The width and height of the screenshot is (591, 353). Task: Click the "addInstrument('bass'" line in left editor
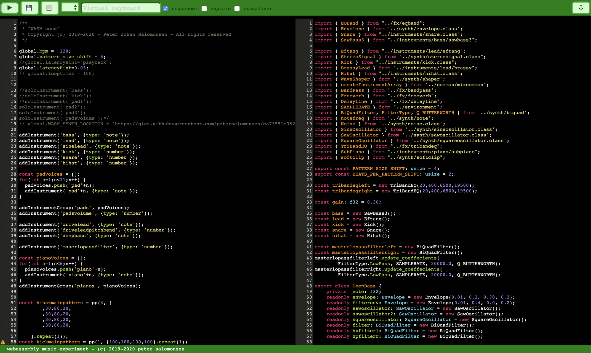[x=74, y=135]
